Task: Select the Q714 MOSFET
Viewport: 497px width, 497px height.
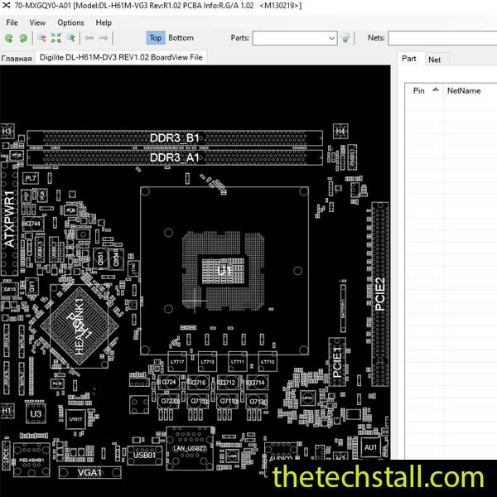Action: pos(257,383)
